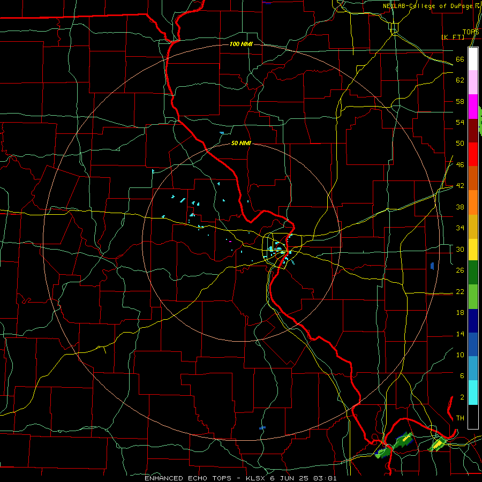The height and width of the screenshot is (482, 482).
Task: Click the yellow legend swatch
Action: click(x=473, y=249)
